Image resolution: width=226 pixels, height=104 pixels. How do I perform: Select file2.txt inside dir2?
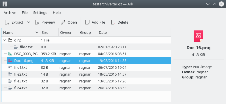[x=26, y=47]
